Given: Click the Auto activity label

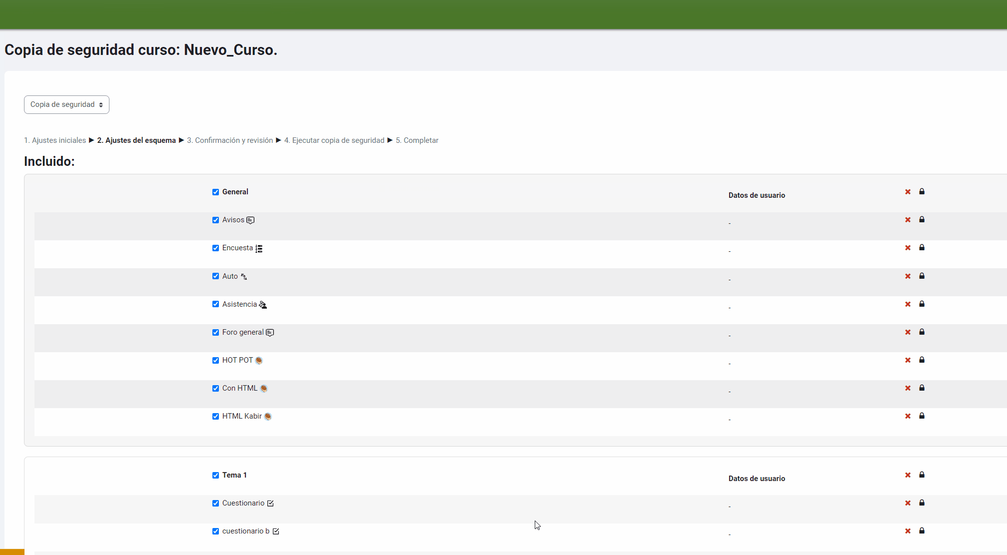Looking at the screenshot, I should (x=230, y=276).
